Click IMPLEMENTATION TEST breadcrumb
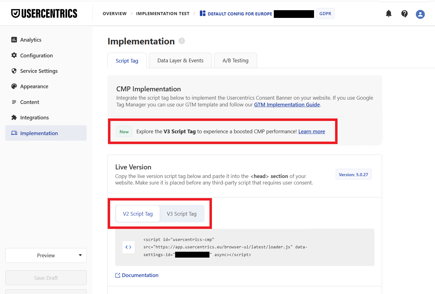The height and width of the screenshot is (294, 435). (163, 14)
